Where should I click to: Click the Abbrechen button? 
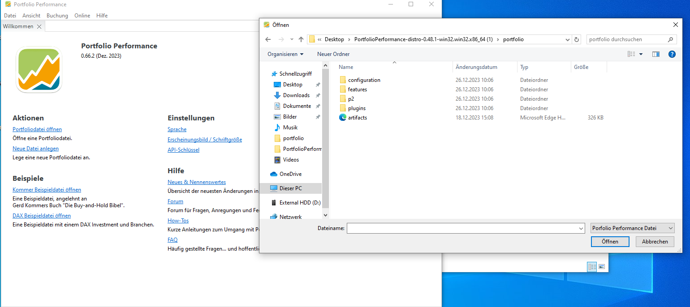click(x=655, y=242)
